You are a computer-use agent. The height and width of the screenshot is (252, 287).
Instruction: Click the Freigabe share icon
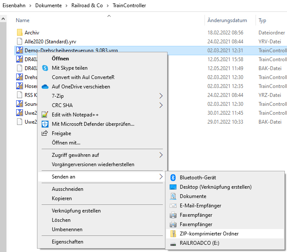click(x=45, y=133)
